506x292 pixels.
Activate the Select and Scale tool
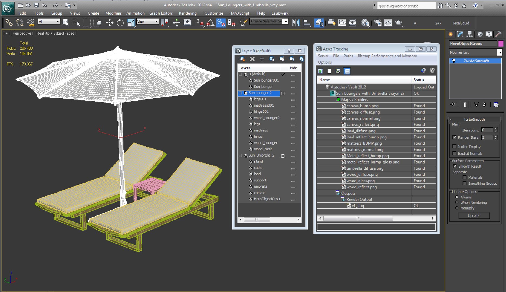131,23
